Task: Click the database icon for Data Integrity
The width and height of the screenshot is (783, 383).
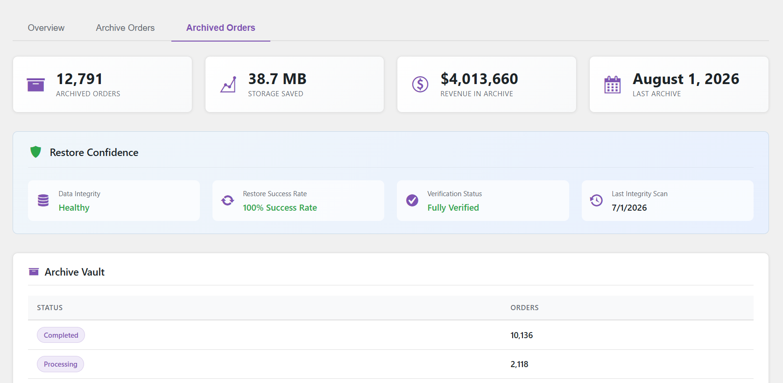Action: (x=43, y=200)
